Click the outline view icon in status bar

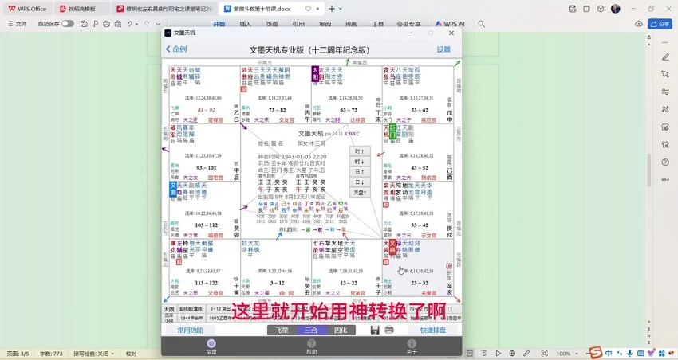point(484,354)
